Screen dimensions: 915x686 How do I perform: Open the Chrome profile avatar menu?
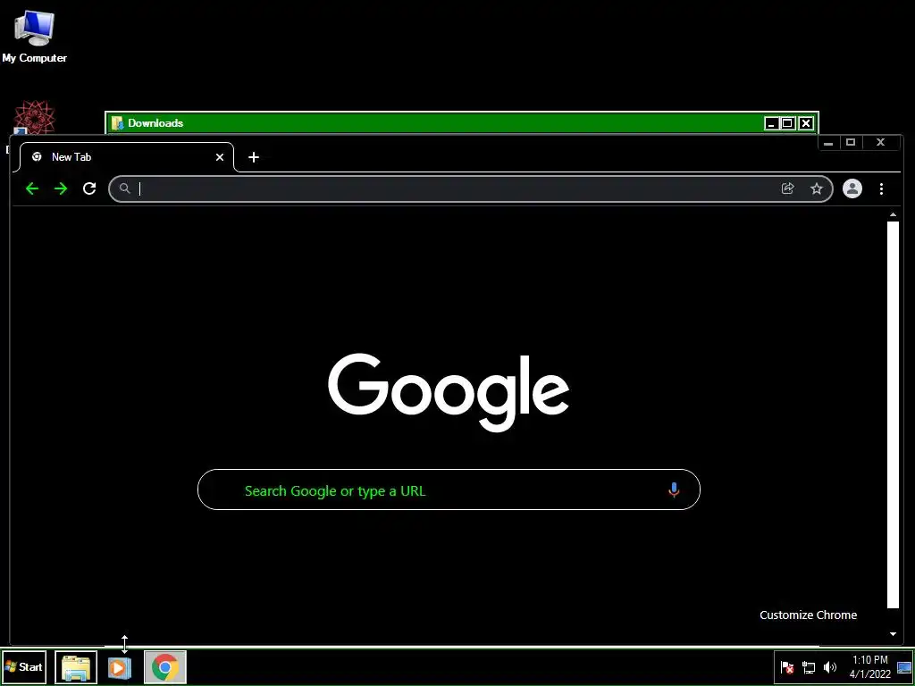coord(852,188)
